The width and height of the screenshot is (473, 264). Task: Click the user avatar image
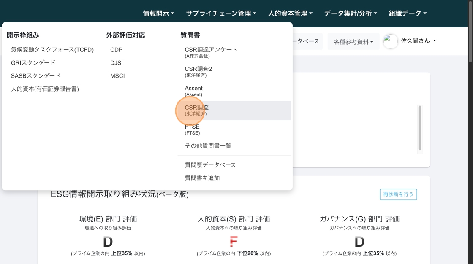[x=391, y=41]
